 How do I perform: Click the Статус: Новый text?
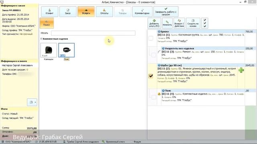click(x=10, y=114)
